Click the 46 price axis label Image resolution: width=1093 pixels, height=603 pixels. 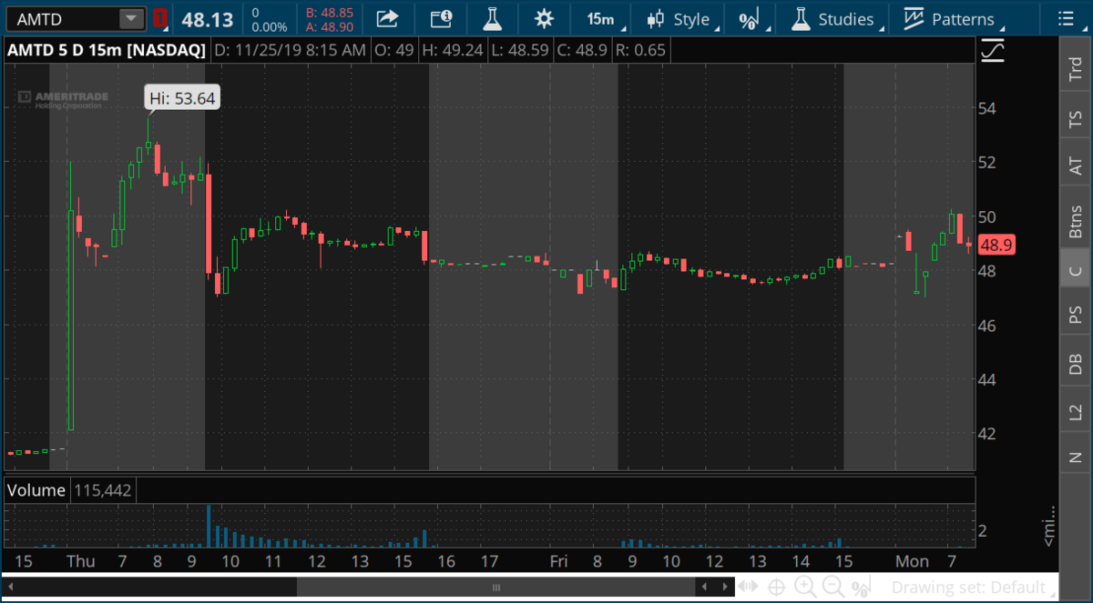[988, 325]
